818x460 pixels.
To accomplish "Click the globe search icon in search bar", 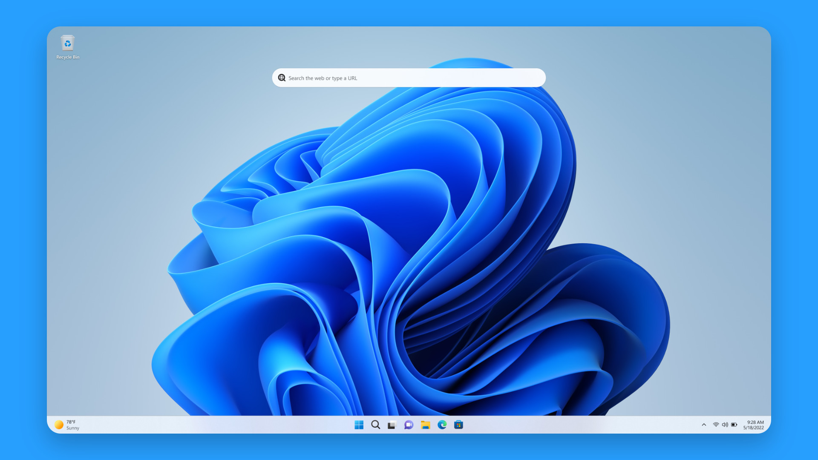I will point(282,78).
